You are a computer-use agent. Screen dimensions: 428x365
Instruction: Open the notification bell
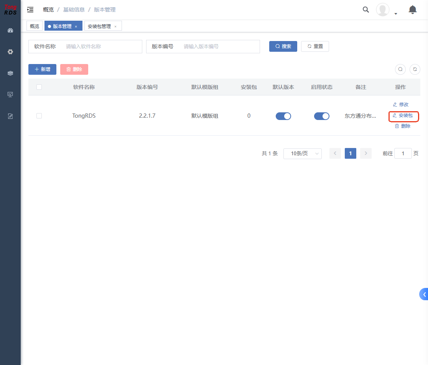tap(412, 10)
